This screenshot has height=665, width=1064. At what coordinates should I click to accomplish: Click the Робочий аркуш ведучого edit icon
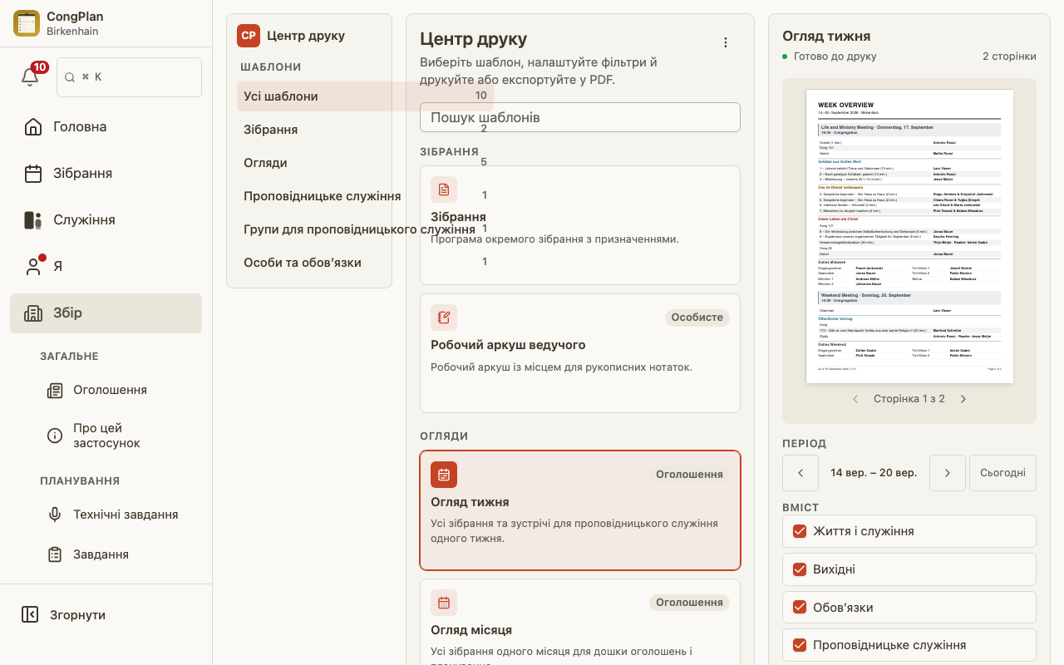pos(444,318)
